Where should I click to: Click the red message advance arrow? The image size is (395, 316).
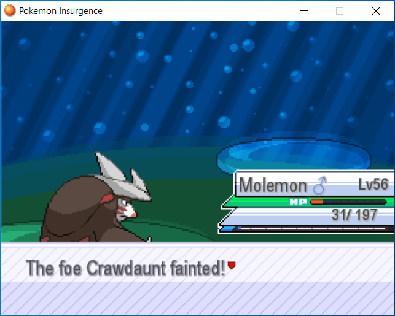tap(232, 266)
